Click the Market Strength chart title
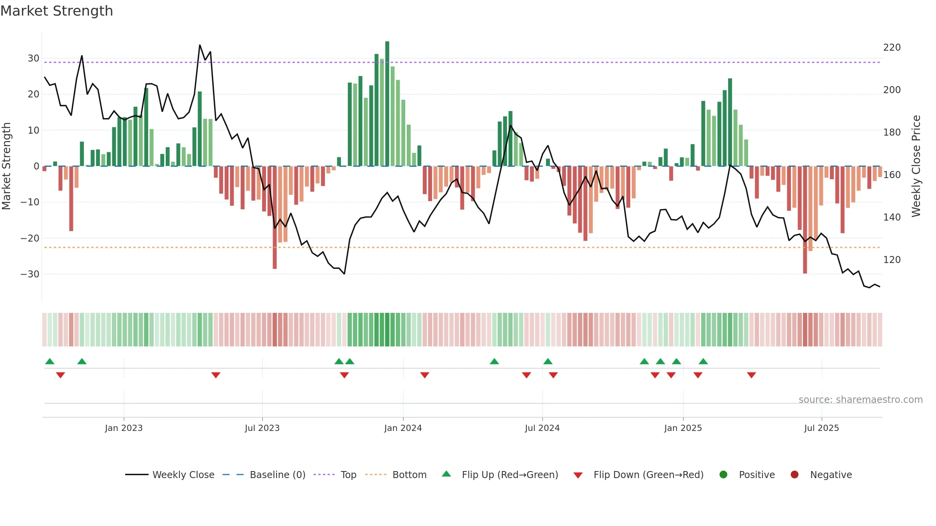 pos(57,11)
